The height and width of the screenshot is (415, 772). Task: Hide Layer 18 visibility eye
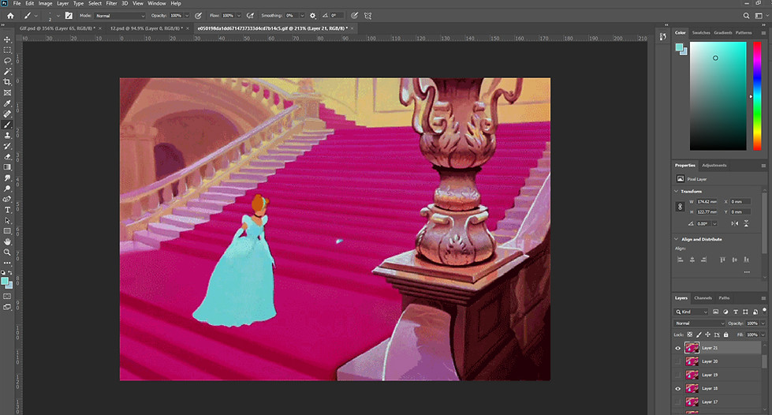coord(678,388)
